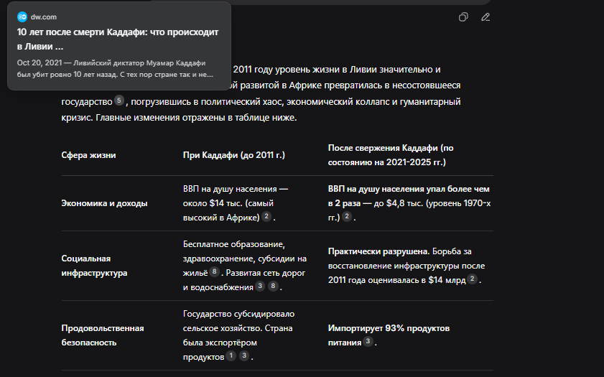Open citation 3 after '93% продуктов питания'

tap(368, 343)
